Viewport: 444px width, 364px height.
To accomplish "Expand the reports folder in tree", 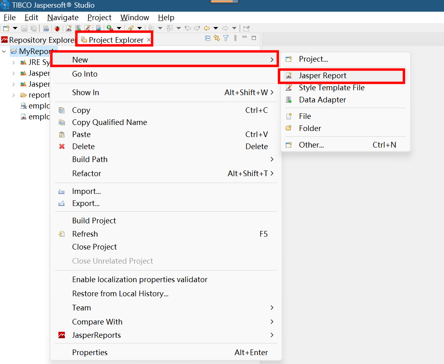I will 13,95.
